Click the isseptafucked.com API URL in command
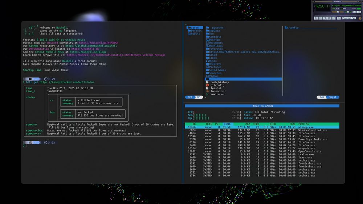This screenshot has width=363, height=204. (67, 82)
